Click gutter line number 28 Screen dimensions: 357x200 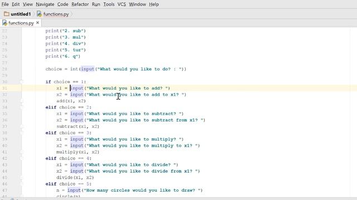(x=4, y=69)
